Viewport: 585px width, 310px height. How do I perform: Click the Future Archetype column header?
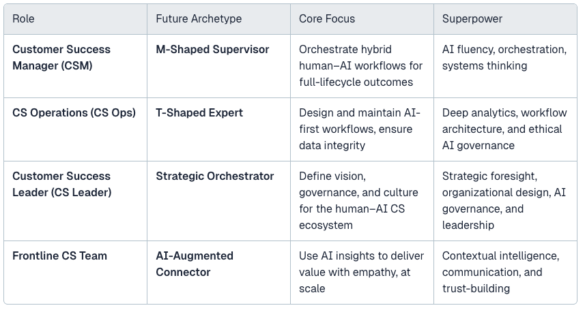point(218,19)
